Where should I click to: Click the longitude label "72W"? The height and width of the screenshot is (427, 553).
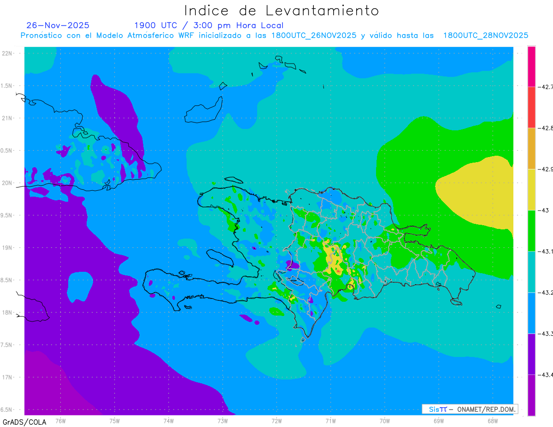[276, 421]
